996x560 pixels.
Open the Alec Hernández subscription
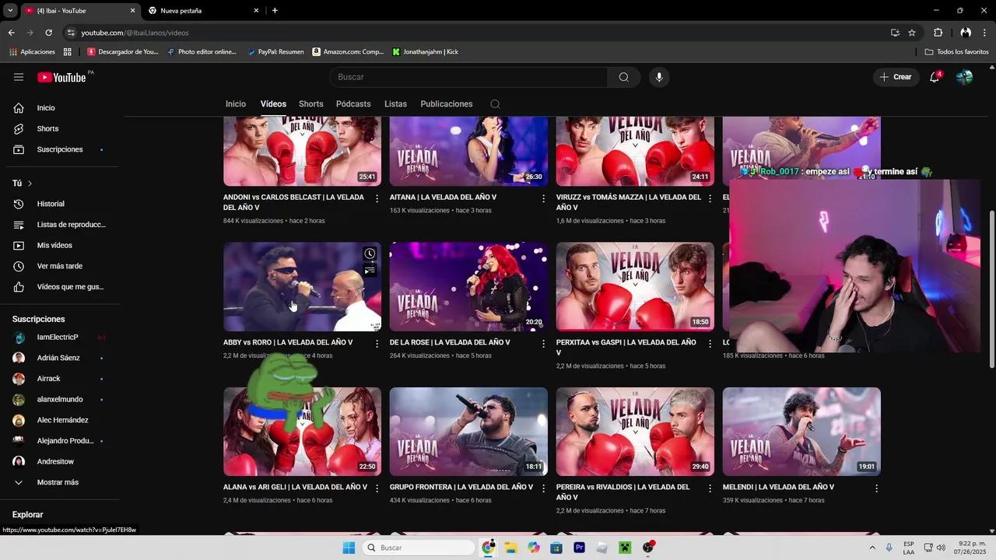(62, 420)
